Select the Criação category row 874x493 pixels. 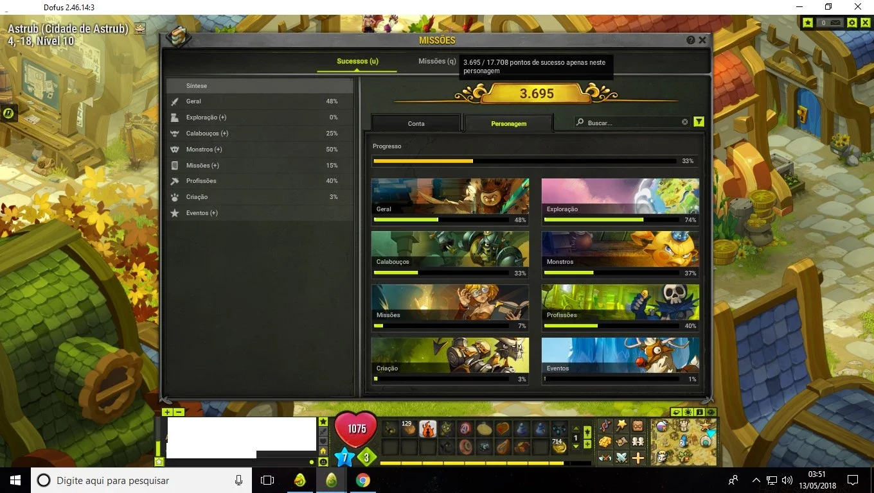260,197
